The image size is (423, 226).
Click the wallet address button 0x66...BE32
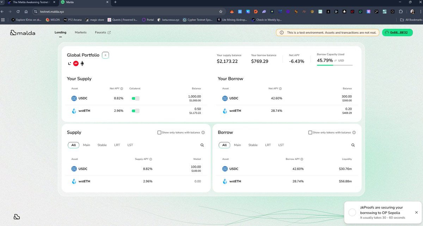coord(398,33)
